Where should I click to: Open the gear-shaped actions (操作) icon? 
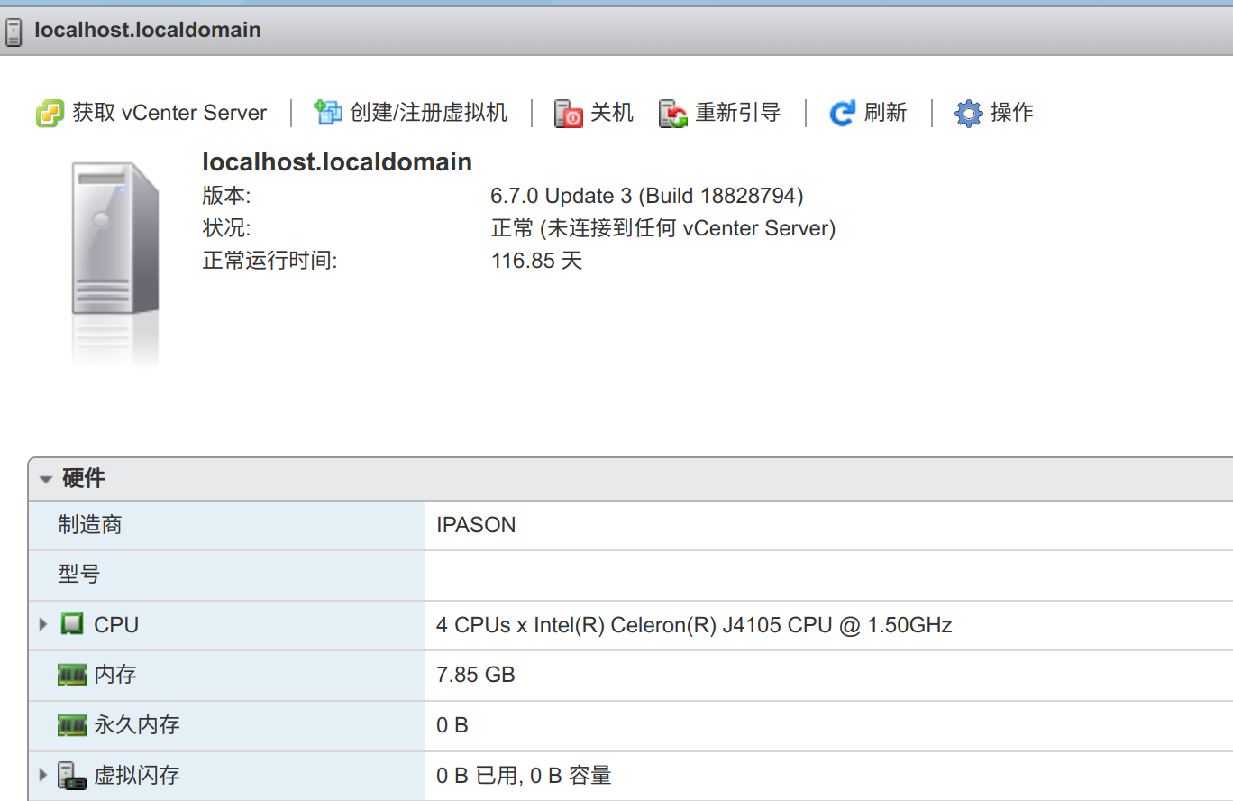pyautogui.click(x=968, y=114)
